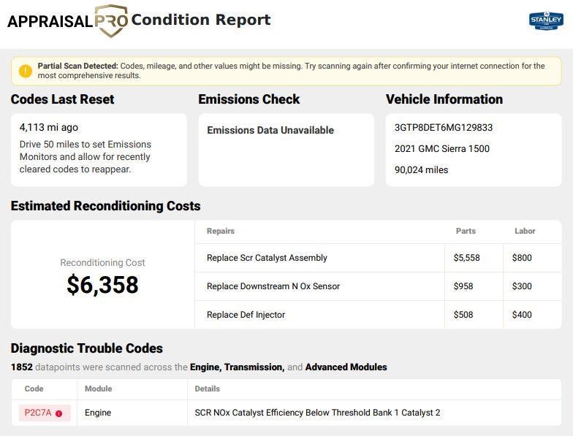Image resolution: width=573 pixels, height=436 pixels.
Task: Click the '4,113 mi ago' value
Action: [49, 127]
